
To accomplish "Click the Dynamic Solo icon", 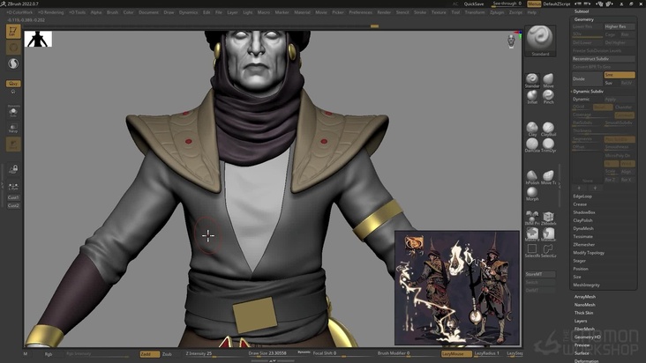I will pyautogui.click(x=13, y=112).
